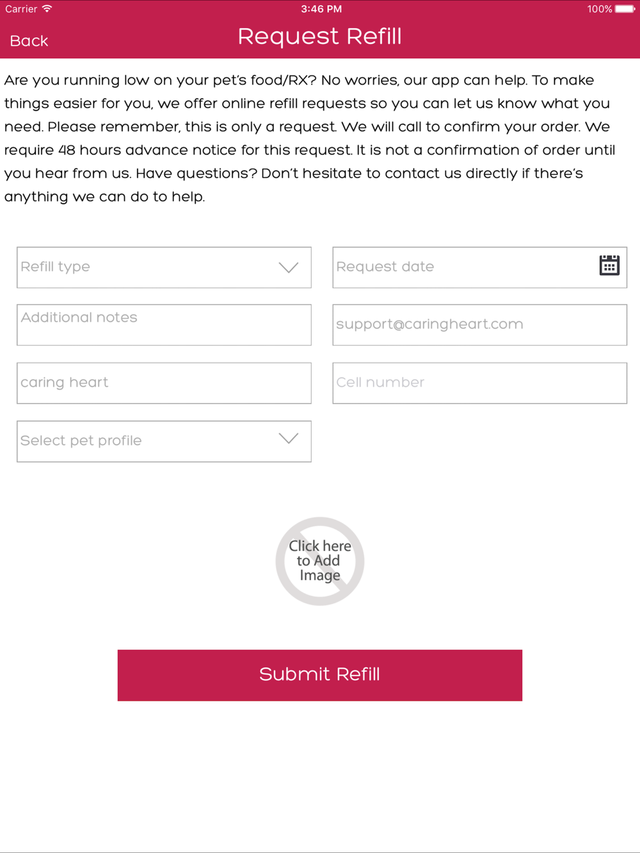Submit Refill request button
The width and height of the screenshot is (640, 853).
tap(320, 675)
